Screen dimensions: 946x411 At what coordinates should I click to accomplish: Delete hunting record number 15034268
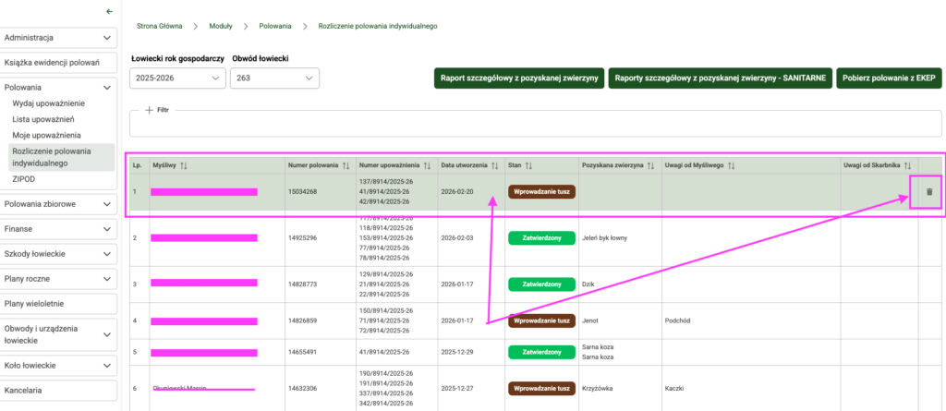click(x=928, y=192)
